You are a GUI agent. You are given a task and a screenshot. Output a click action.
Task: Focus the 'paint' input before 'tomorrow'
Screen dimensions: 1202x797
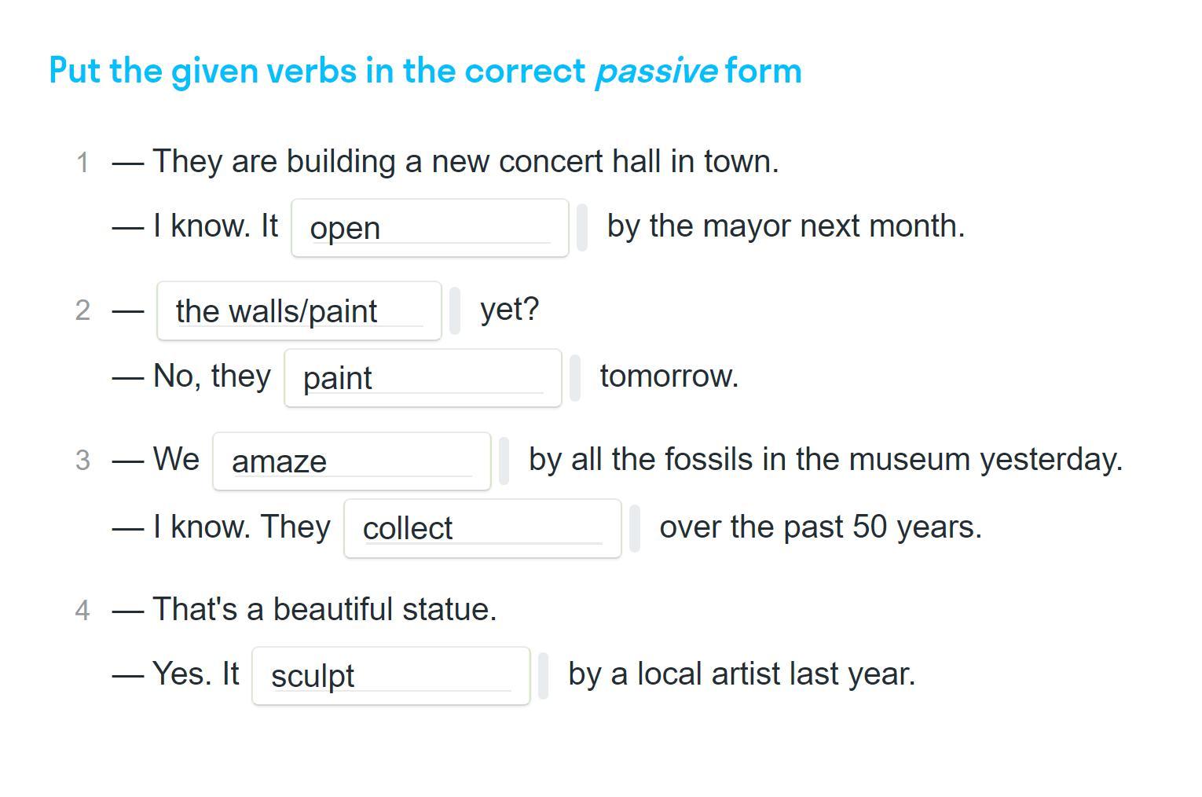tap(423, 378)
